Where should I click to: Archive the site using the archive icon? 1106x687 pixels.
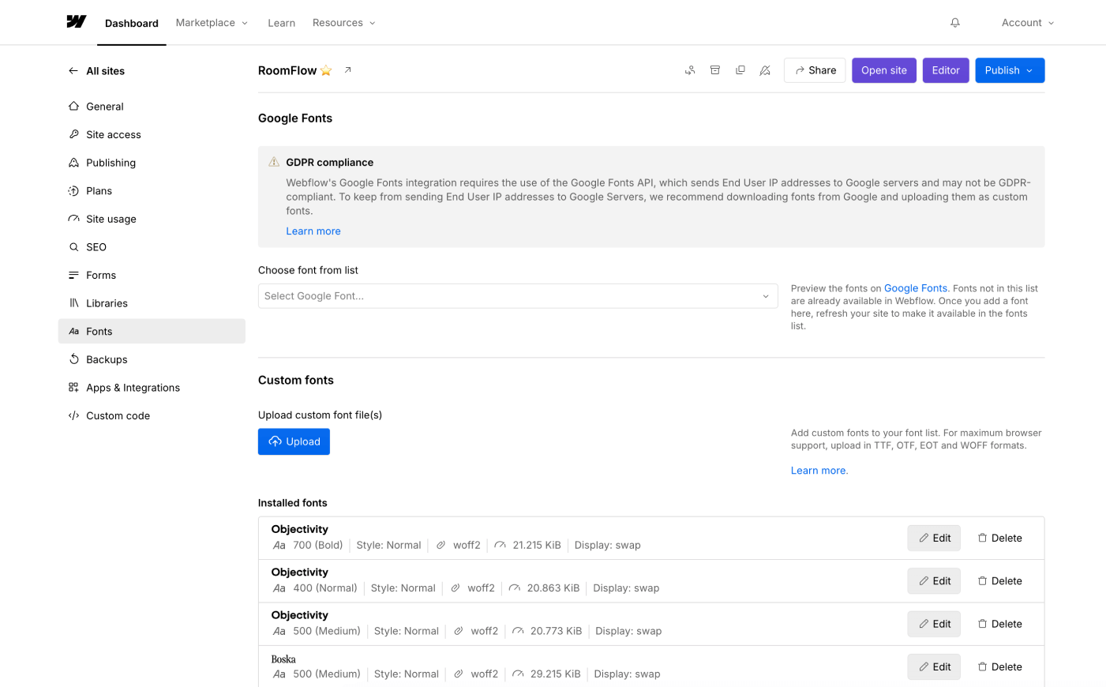714,69
